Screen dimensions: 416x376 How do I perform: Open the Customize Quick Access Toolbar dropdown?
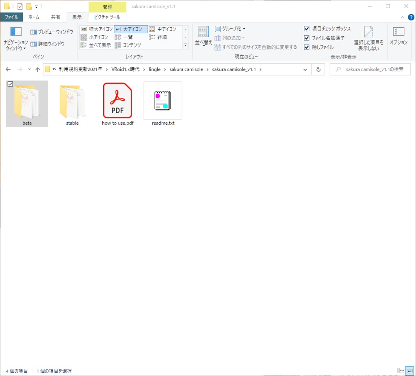tap(36, 6)
